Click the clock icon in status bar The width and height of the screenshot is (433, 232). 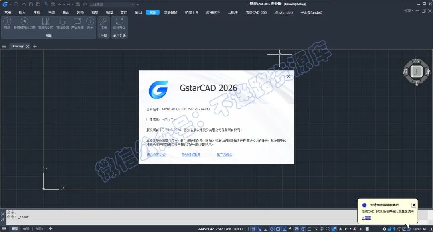tap(399, 229)
